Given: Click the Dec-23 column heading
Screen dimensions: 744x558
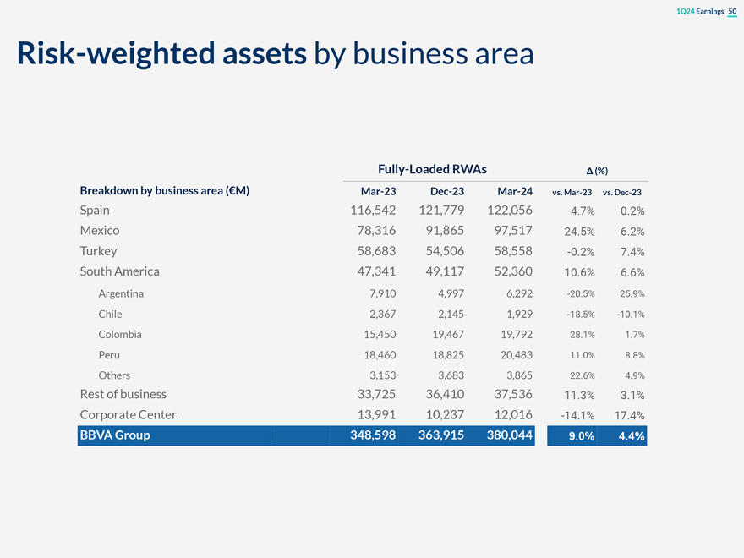Looking at the screenshot, I should (x=447, y=191).
